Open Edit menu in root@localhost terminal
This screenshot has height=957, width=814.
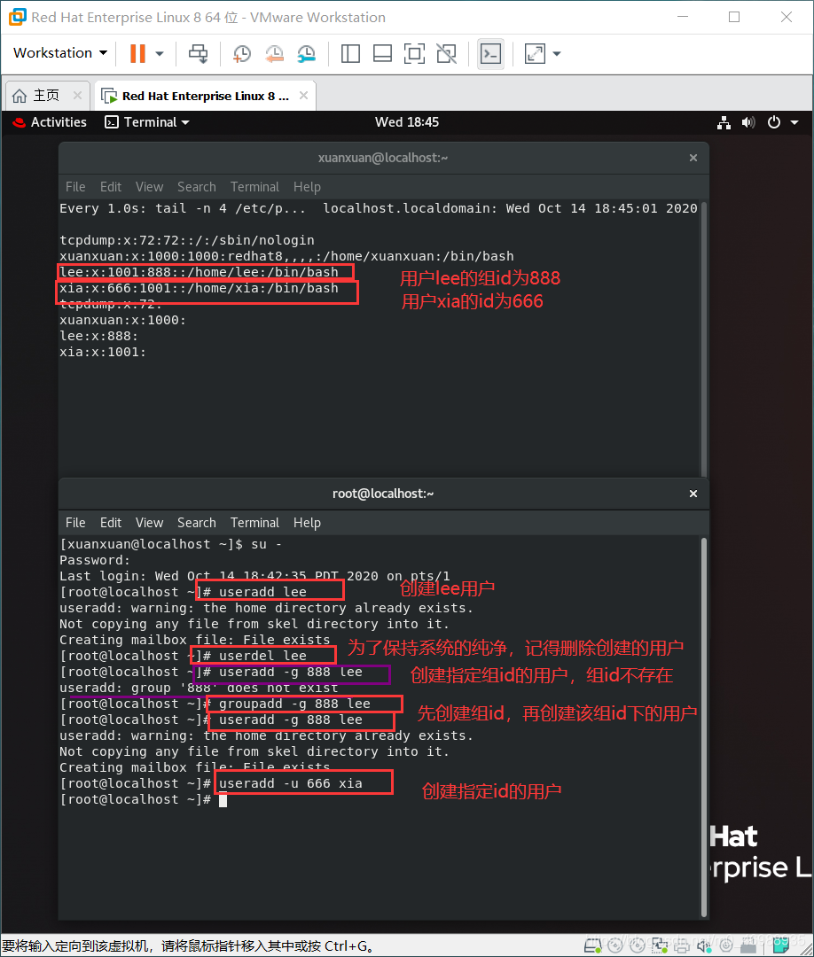pos(111,523)
